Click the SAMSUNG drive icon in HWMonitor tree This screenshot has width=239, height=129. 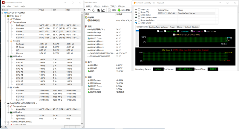tap(8, 103)
